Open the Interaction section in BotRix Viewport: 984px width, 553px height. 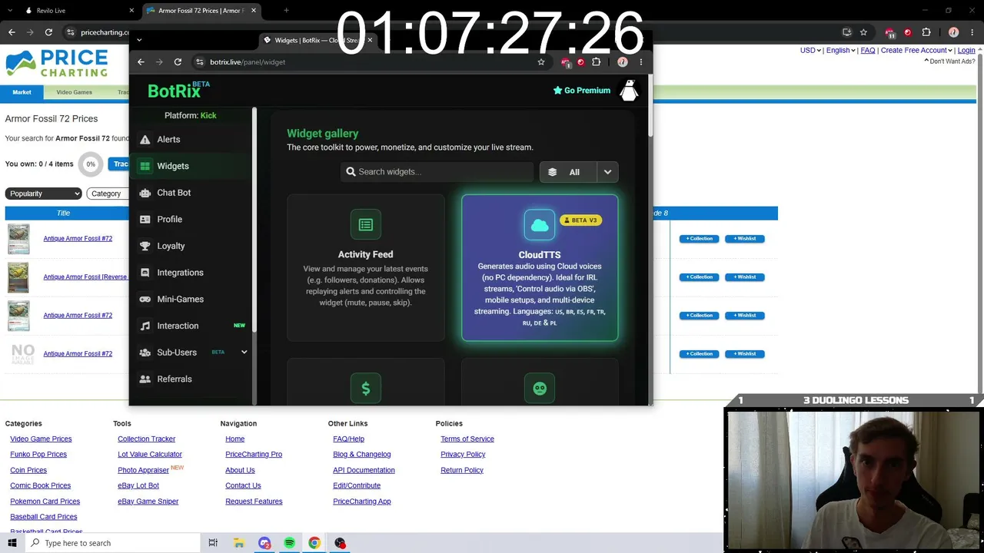coord(192,326)
